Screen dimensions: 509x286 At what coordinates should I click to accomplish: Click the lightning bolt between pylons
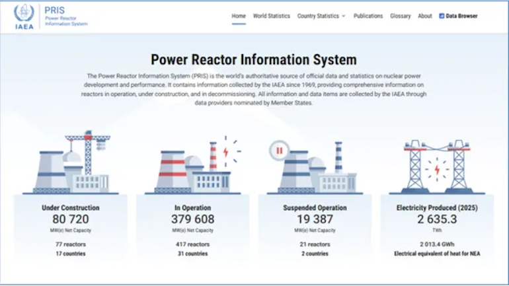click(x=437, y=169)
